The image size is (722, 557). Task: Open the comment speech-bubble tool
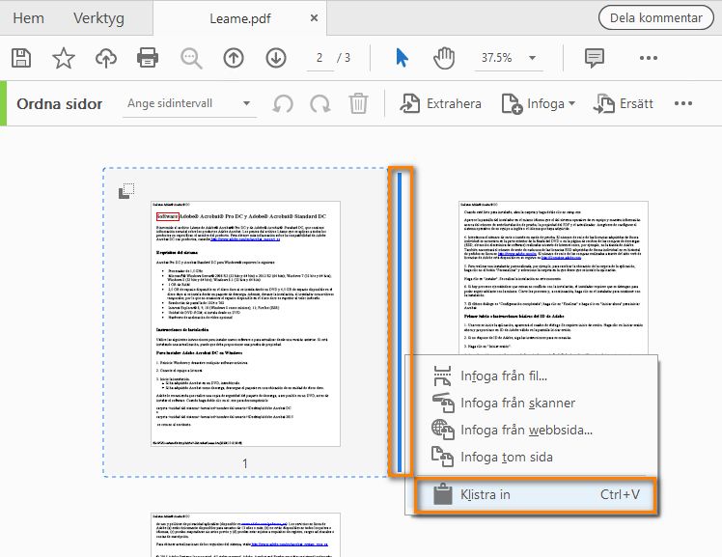[595, 58]
